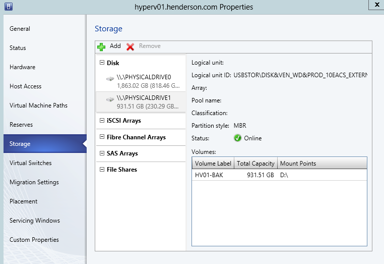Close the Properties window
Image resolution: width=384 pixels, height=264 pixels.
376,5
